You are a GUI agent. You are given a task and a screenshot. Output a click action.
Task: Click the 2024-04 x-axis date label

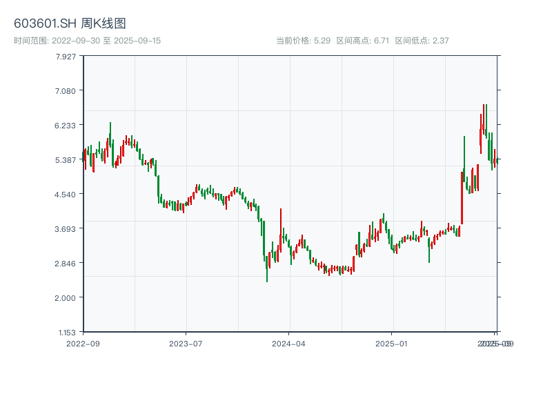(x=288, y=343)
